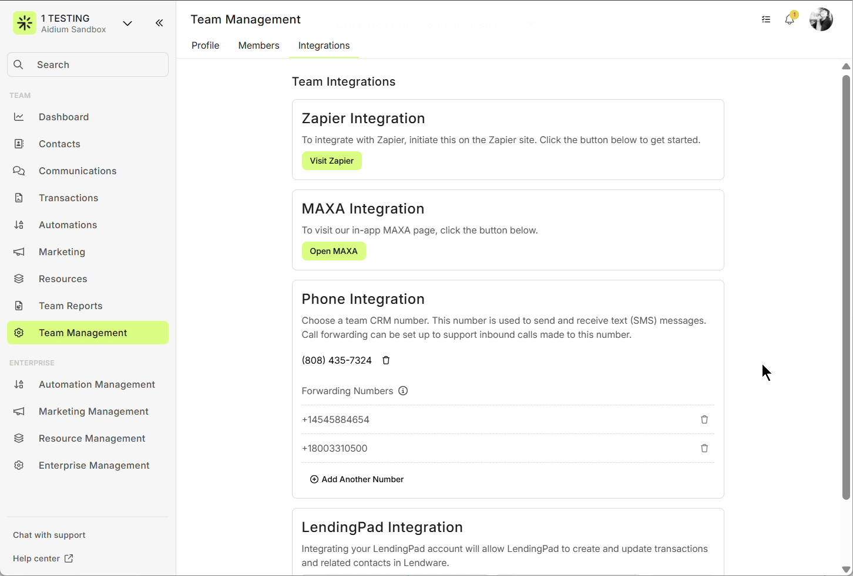Click Add Another Number

coord(357,479)
